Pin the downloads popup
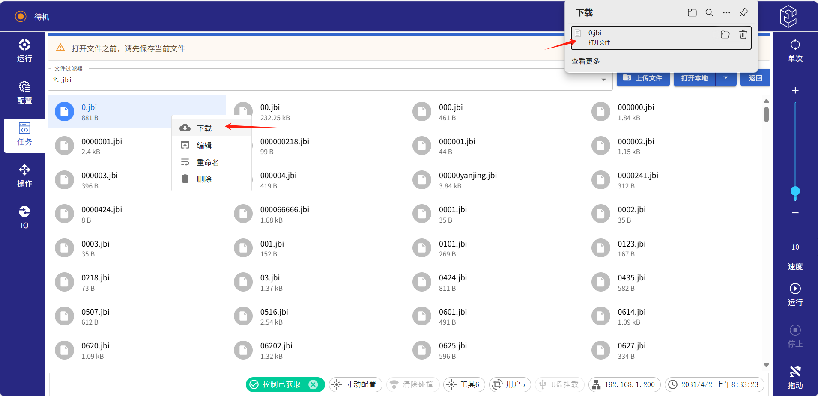Screen dimensions: 818x396 coord(744,12)
